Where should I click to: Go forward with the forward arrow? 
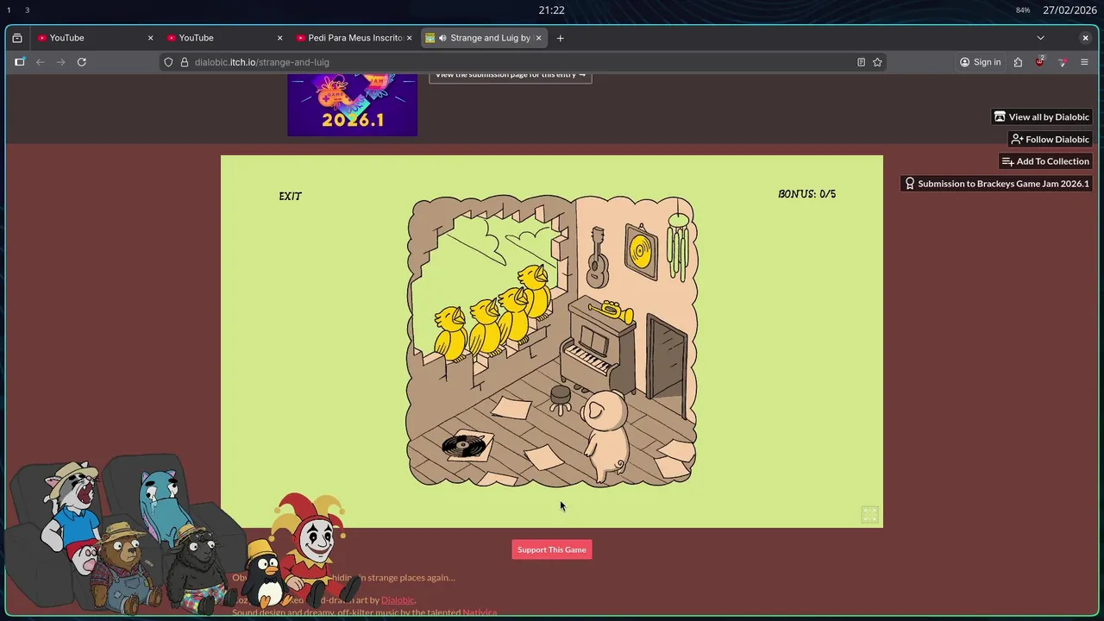click(x=60, y=62)
